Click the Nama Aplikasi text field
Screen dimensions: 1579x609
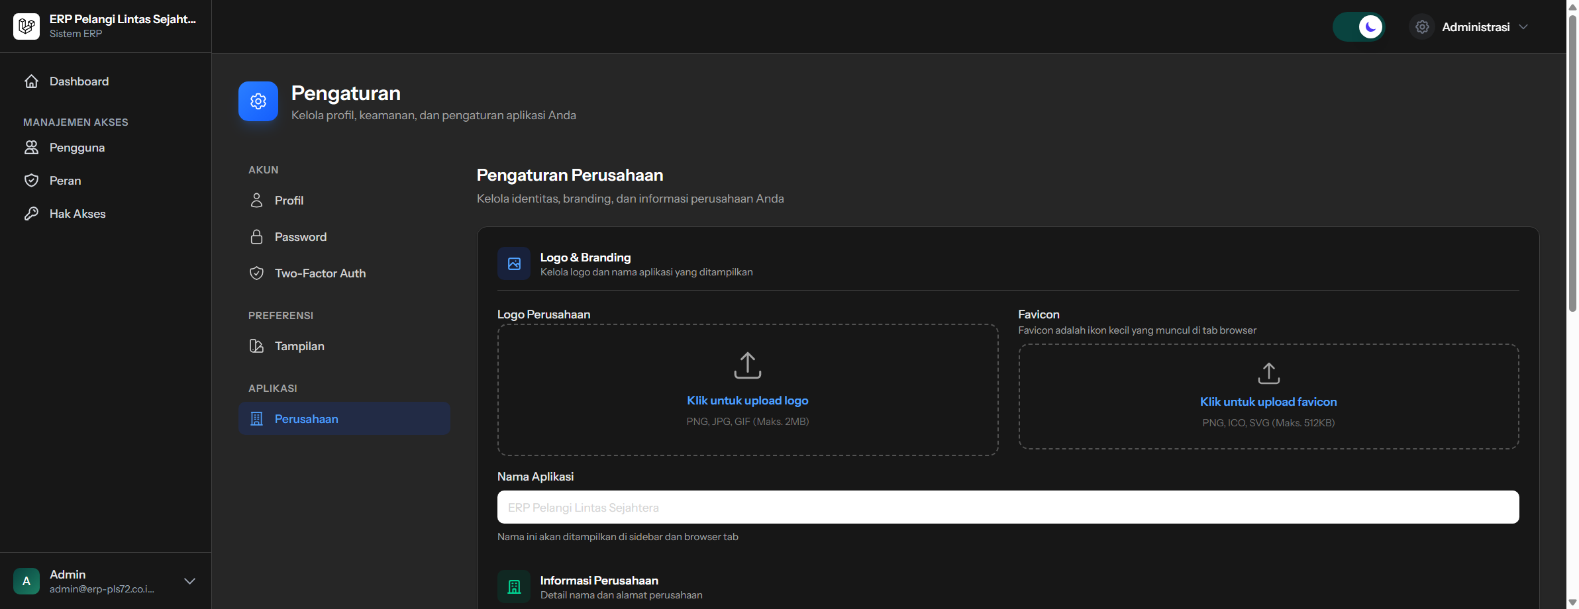tap(1007, 507)
